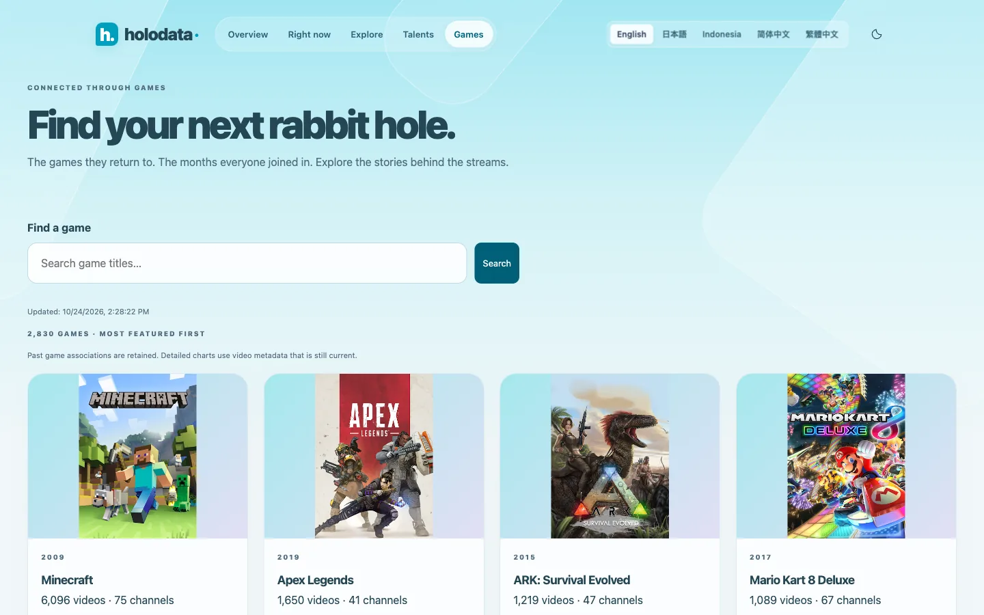984x615 pixels.
Task: Click the holodata wordmark text
Action: tap(159, 34)
